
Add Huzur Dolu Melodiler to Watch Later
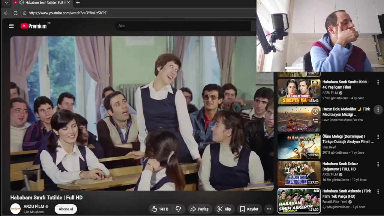tap(315, 112)
